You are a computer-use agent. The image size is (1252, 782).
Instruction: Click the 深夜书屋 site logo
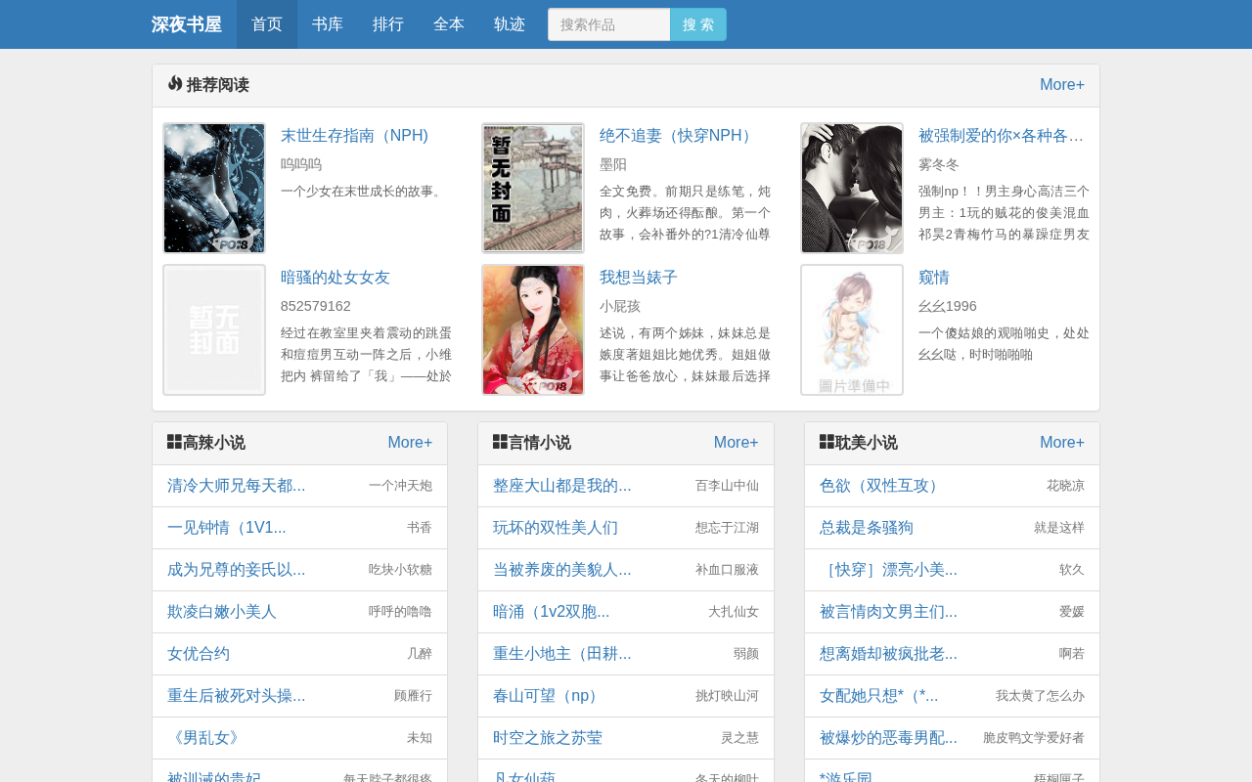(x=186, y=24)
